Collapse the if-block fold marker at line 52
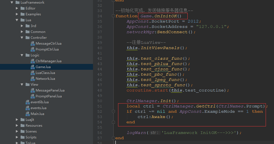274x144 pixels. [x=113, y=111]
